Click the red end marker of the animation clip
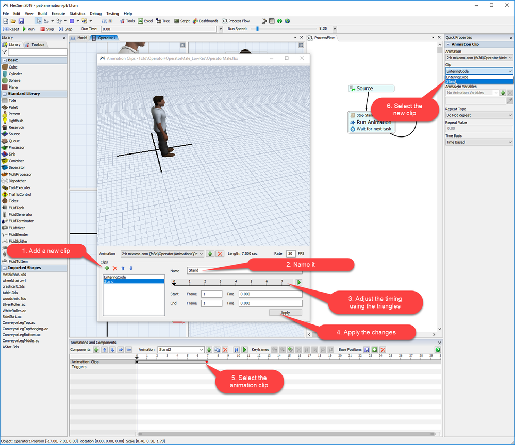The height and width of the screenshot is (445, 515). (x=207, y=362)
